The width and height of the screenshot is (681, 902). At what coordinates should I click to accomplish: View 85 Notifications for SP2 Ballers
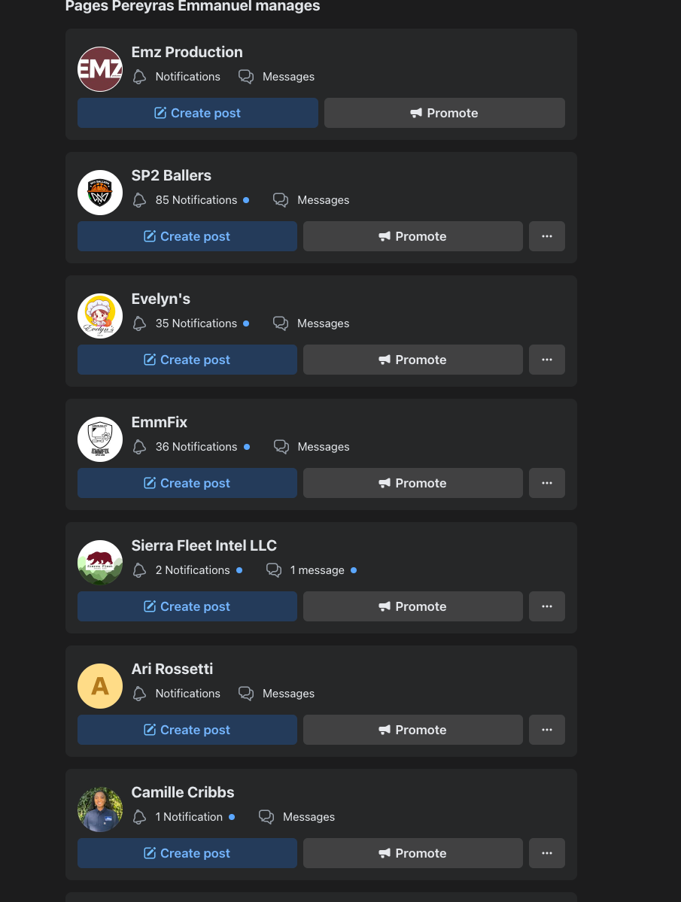click(196, 200)
